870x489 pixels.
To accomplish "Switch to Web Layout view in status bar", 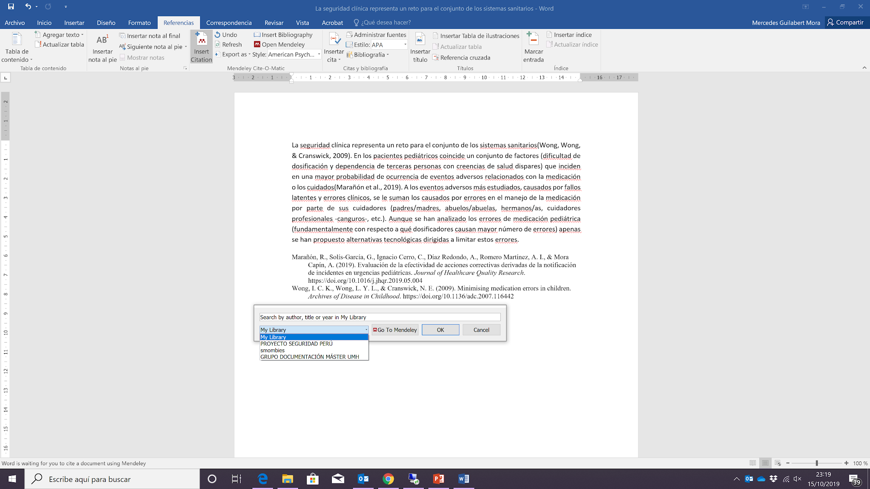I will tap(778, 463).
